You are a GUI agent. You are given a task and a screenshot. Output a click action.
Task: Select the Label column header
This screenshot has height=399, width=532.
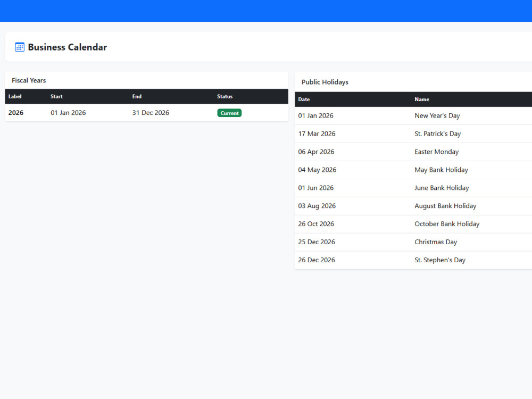[x=15, y=96]
